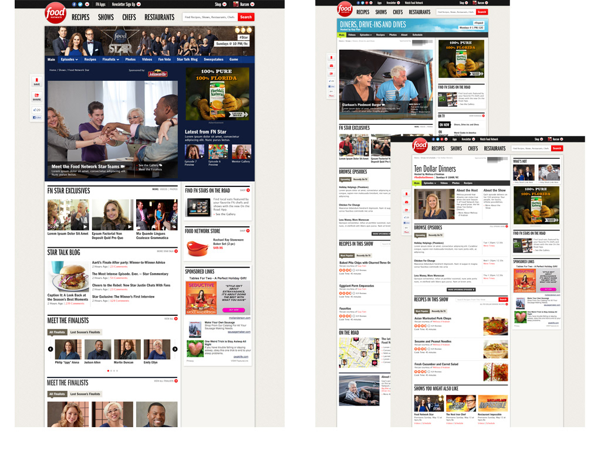This screenshot has width=601, height=450.
Task: Open RESTAURANTS menu on FN Star page
Action: coord(160,17)
